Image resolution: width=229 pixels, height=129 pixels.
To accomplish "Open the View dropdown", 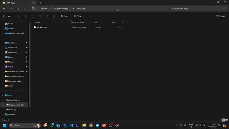I will click(78, 16).
